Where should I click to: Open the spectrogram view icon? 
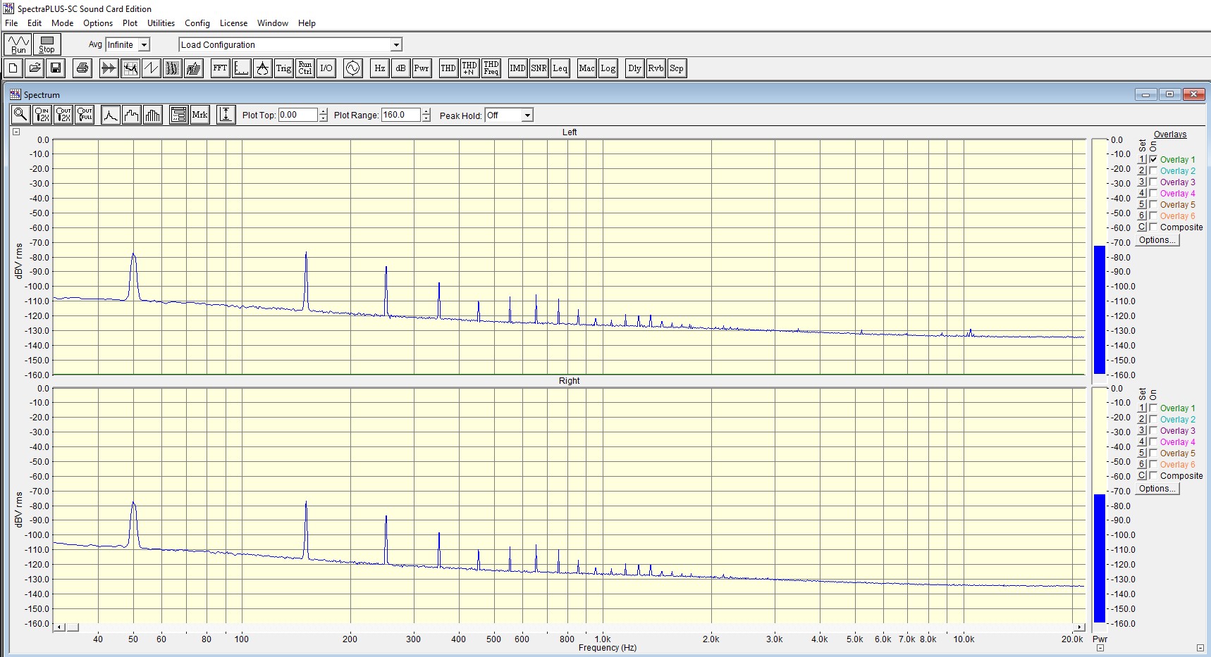coord(172,68)
